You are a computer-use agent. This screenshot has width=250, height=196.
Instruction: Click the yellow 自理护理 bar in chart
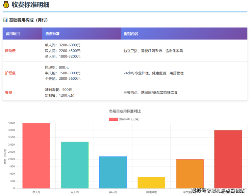pos(151,182)
